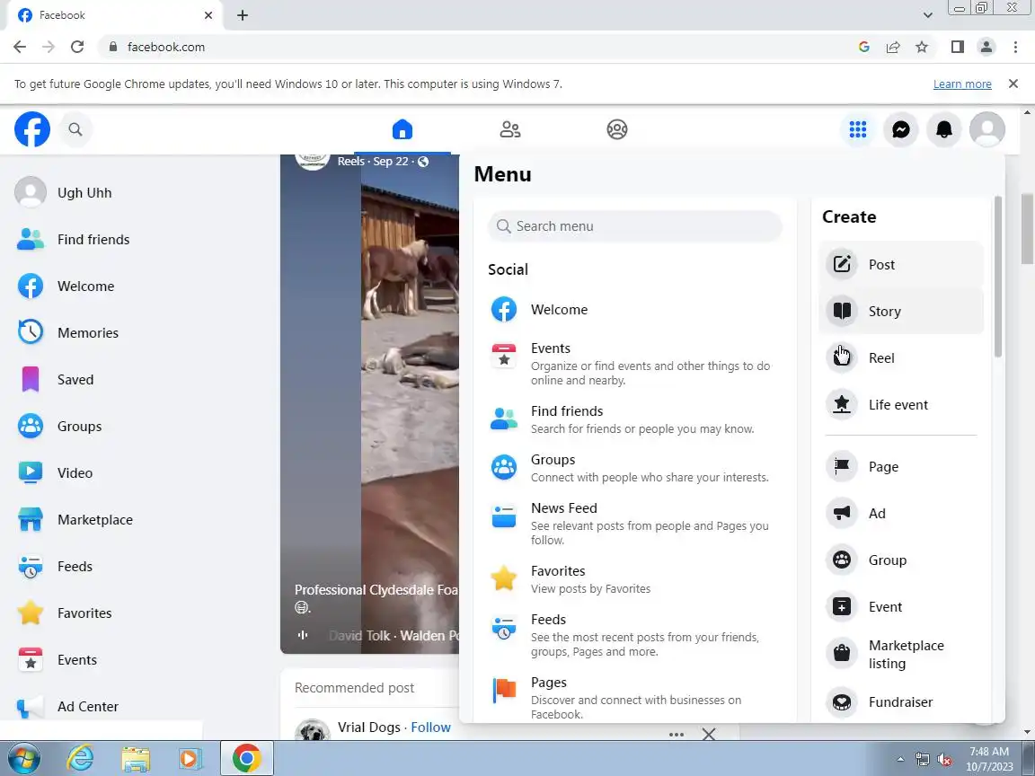Start a Fundraiser from the Create panel
This screenshot has height=776, width=1035.
[x=901, y=702]
